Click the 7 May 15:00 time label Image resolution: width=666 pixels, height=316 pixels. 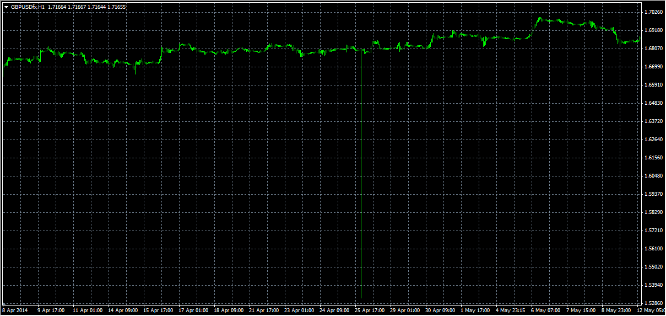581,310
